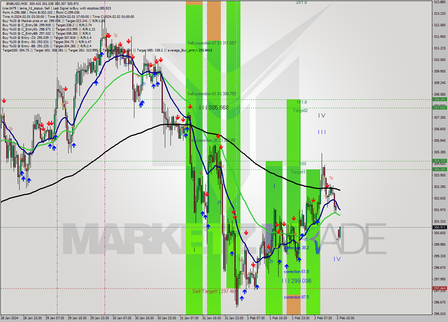Click the 'Sell correction 61.8 | 308.755' label
Viewport: 448px width, 322px height.
(212, 94)
